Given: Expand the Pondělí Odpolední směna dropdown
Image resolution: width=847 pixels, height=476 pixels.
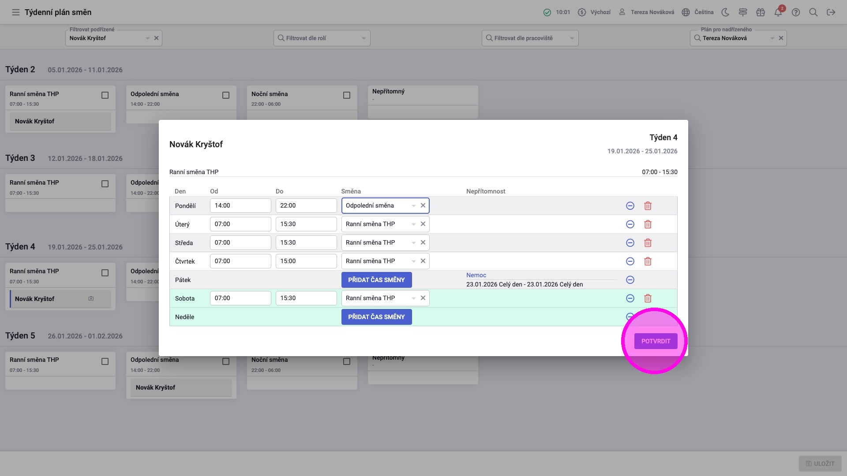Looking at the screenshot, I should pos(413,206).
